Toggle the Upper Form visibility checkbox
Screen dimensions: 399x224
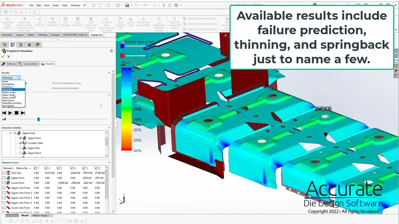(x=21, y=138)
